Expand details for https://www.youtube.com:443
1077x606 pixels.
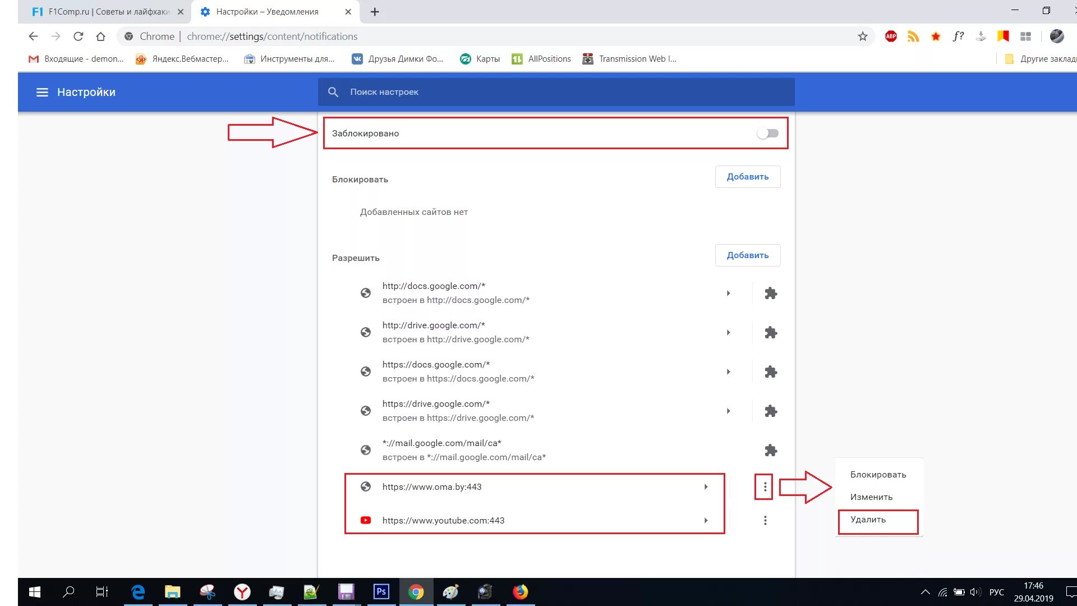tap(706, 521)
